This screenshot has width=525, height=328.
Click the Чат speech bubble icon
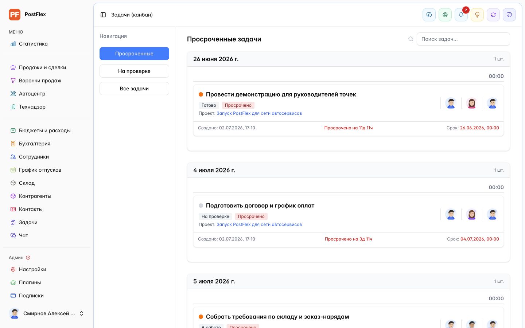13,235
